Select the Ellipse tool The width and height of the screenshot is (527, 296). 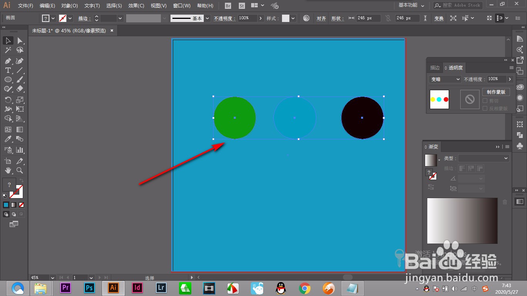8,79
